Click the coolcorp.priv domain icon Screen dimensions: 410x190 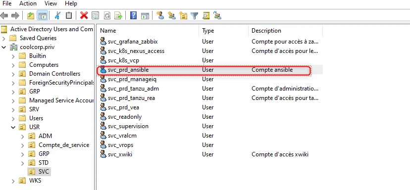point(13,47)
